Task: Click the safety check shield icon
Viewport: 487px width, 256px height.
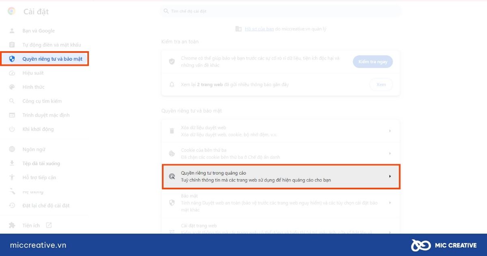Action: [172, 61]
